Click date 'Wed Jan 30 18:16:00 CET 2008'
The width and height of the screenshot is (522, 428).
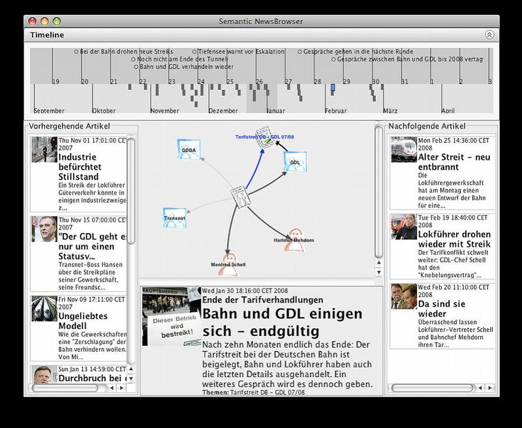click(245, 291)
